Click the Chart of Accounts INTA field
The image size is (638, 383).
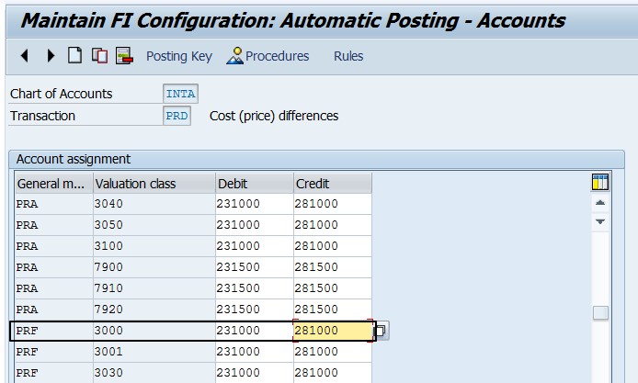pos(181,94)
